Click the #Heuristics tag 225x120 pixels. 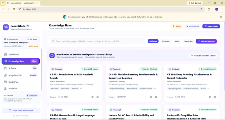coord(65,89)
